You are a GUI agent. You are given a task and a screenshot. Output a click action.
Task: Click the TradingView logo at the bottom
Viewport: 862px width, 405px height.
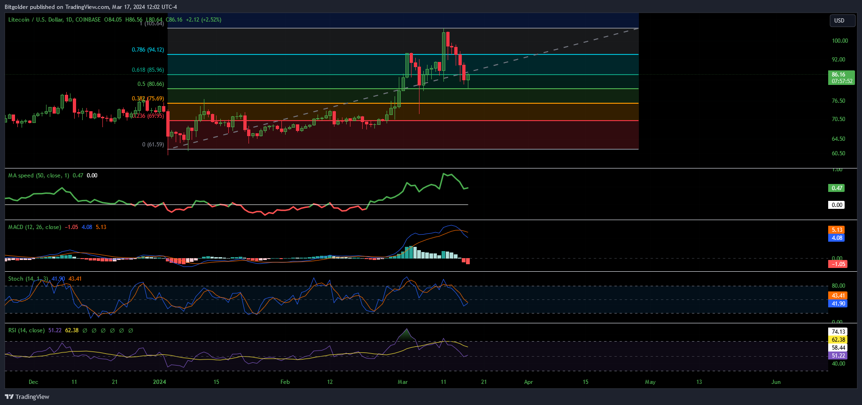(27, 397)
